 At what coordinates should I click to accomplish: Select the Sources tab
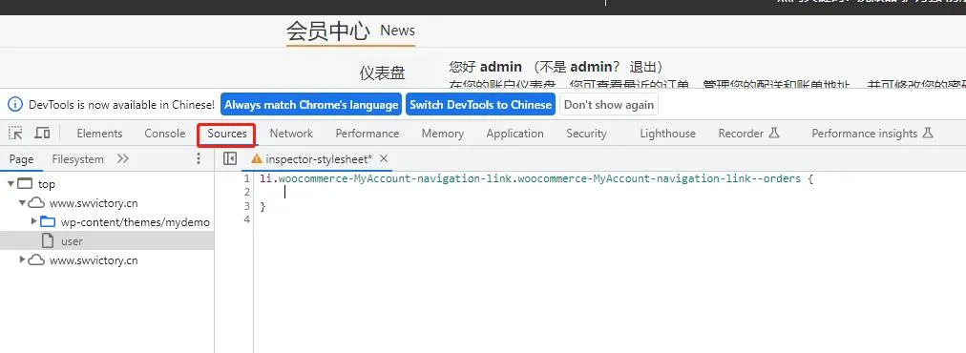tap(227, 133)
